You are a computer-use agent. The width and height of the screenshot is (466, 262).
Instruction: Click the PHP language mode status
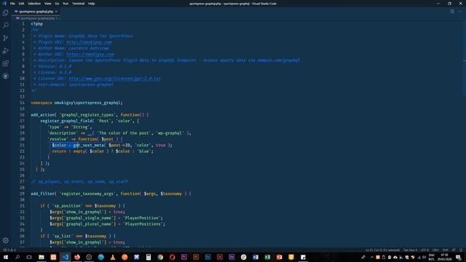[x=445, y=250]
